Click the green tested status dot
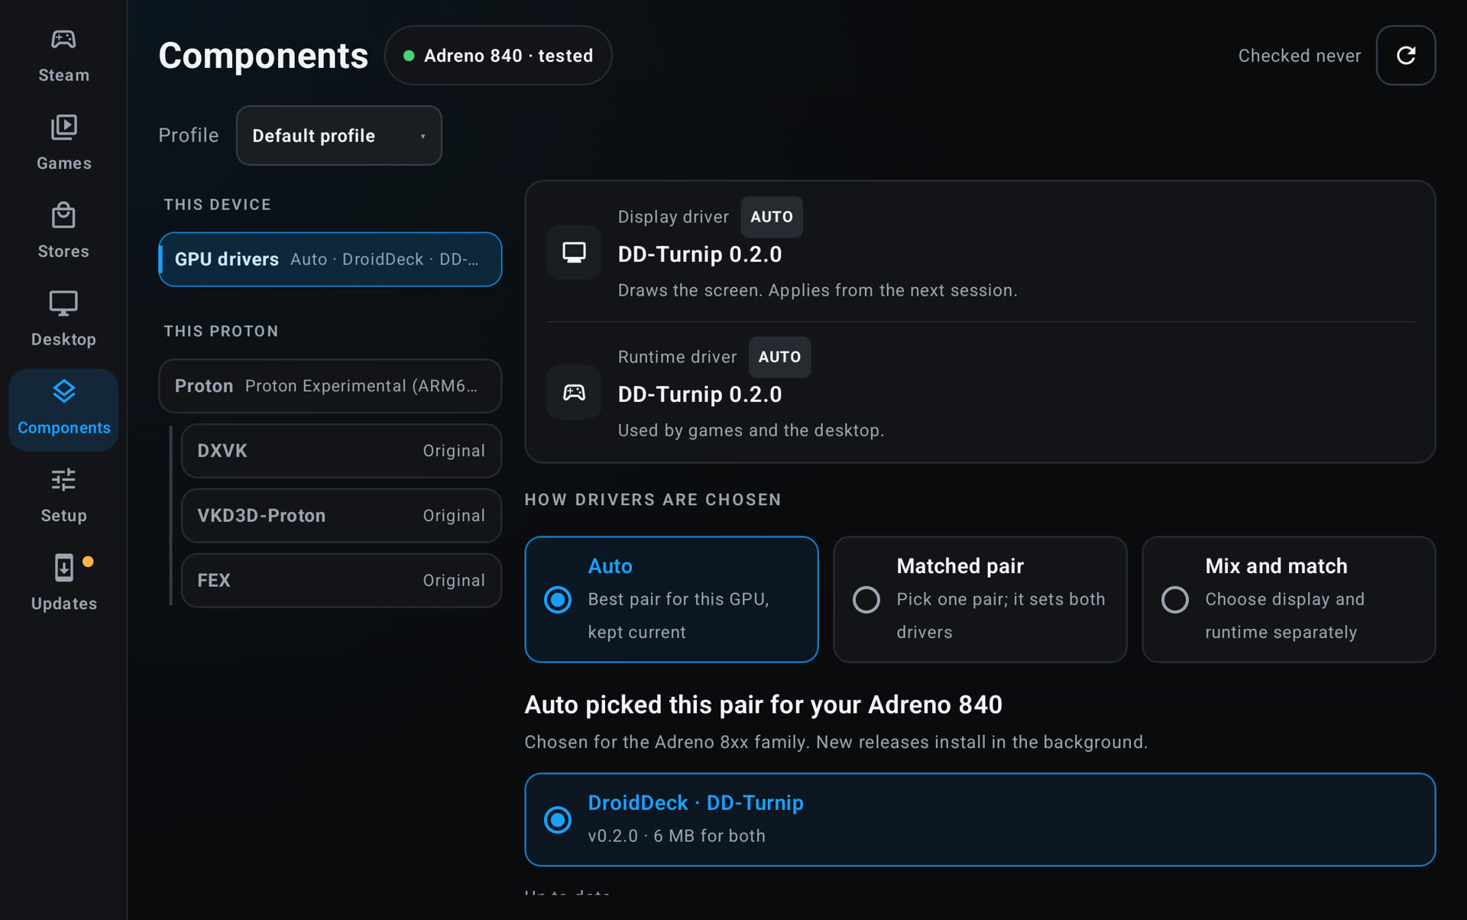The height and width of the screenshot is (920, 1467). click(x=409, y=56)
